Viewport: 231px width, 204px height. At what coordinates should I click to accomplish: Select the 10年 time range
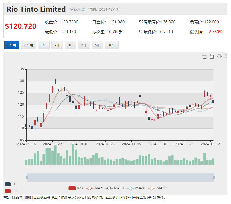pos(112,45)
